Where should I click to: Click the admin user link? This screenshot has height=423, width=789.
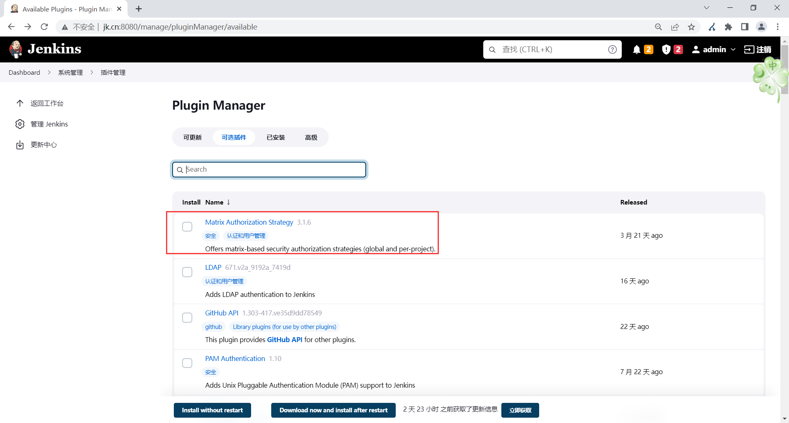[709, 50]
